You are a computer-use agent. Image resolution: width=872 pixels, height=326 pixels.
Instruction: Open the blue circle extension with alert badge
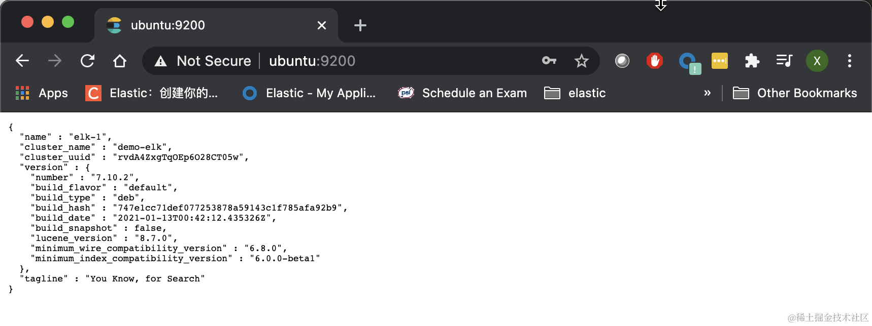coord(689,63)
